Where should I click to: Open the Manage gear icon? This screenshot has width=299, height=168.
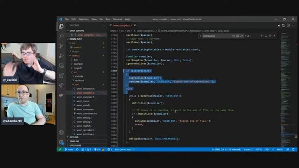tap(61, 142)
